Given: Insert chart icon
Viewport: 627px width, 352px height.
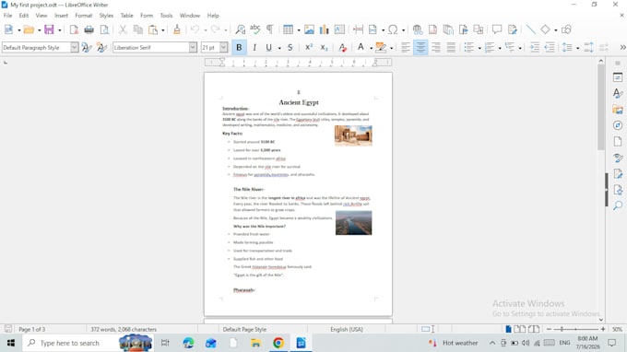Looking at the screenshot, I should (324, 29).
